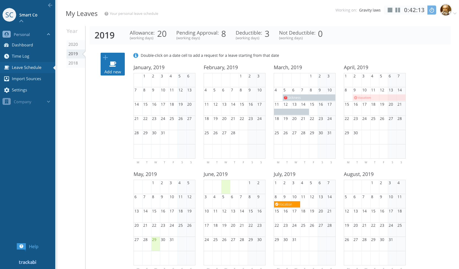The width and height of the screenshot is (459, 269).
Task: Click the Settings gear icon
Action: (x=7, y=90)
